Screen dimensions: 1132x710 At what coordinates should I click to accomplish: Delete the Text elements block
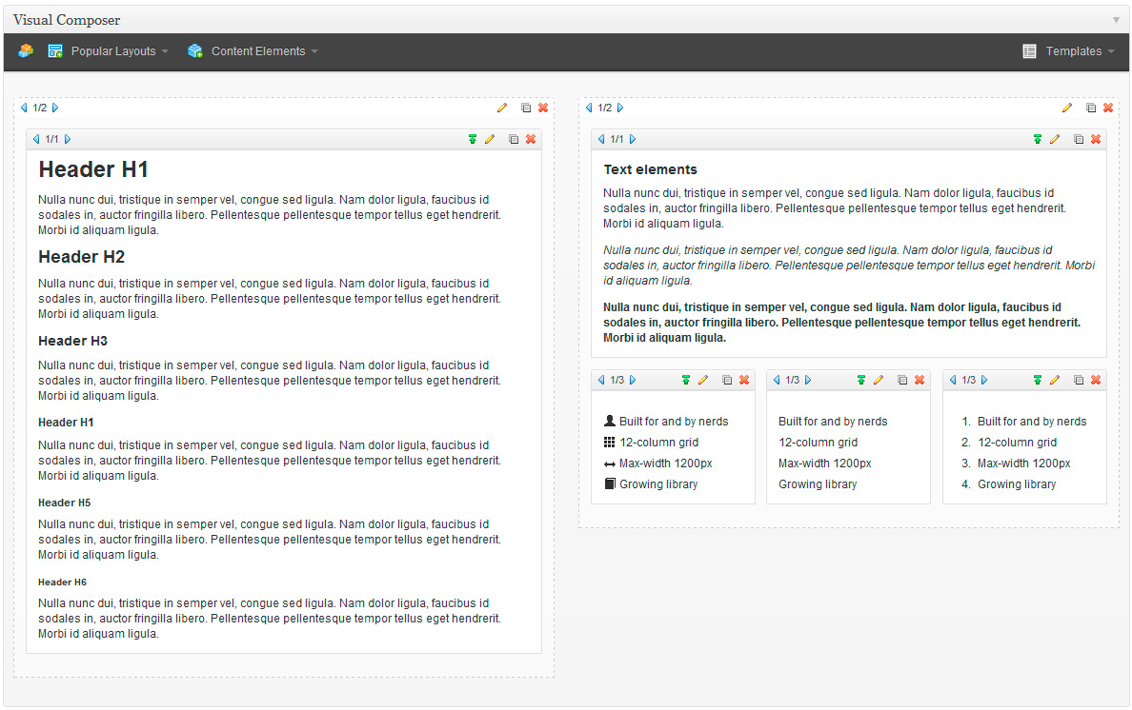click(x=1096, y=140)
